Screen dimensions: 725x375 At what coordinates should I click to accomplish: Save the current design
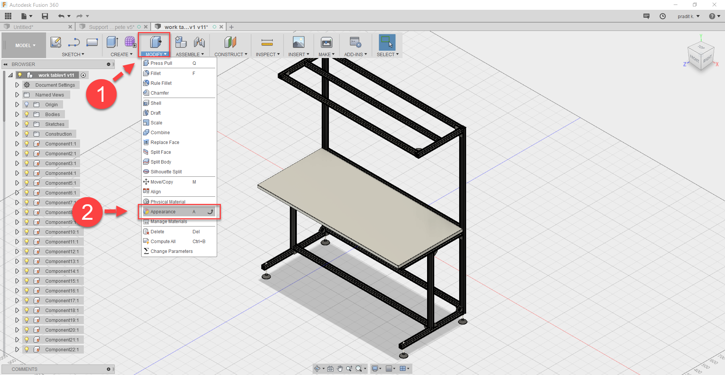45,16
